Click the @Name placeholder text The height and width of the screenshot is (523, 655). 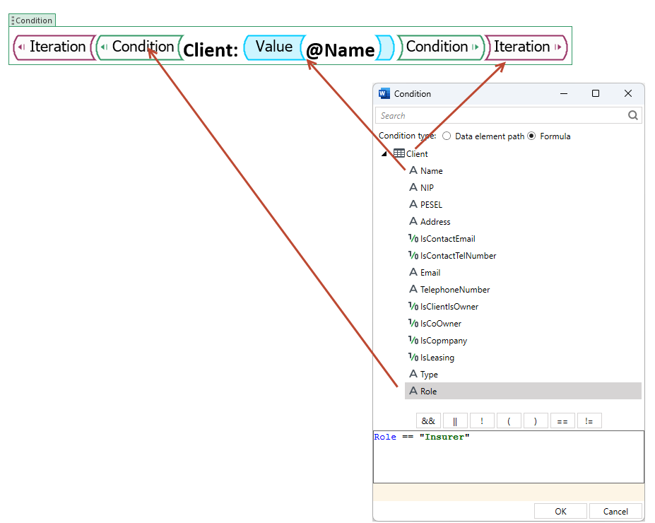pos(341,50)
